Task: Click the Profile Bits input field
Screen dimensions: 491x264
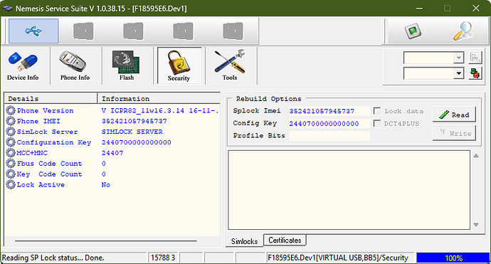Action: (329, 136)
